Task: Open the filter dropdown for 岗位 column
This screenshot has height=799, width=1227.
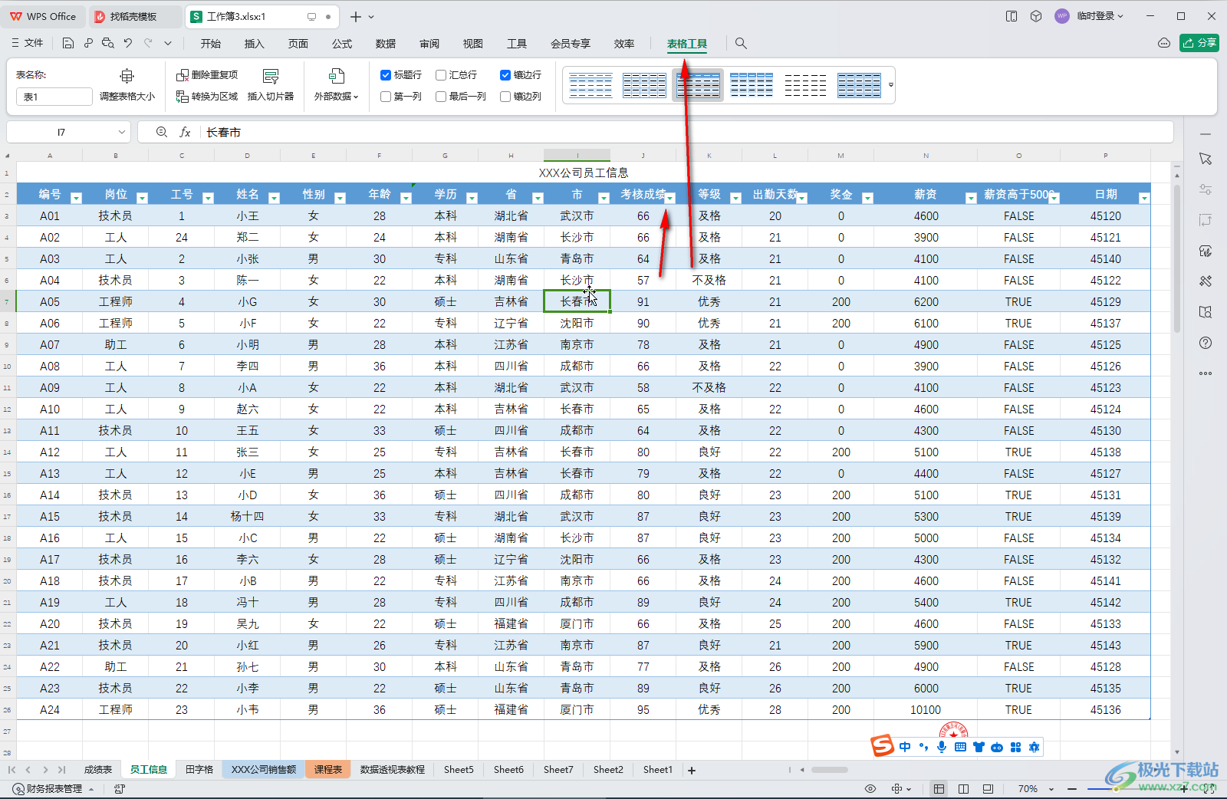Action: [x=142, y=198]
